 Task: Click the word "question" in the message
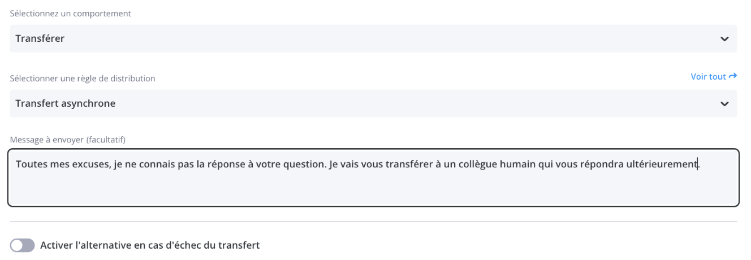coord(305,164)
